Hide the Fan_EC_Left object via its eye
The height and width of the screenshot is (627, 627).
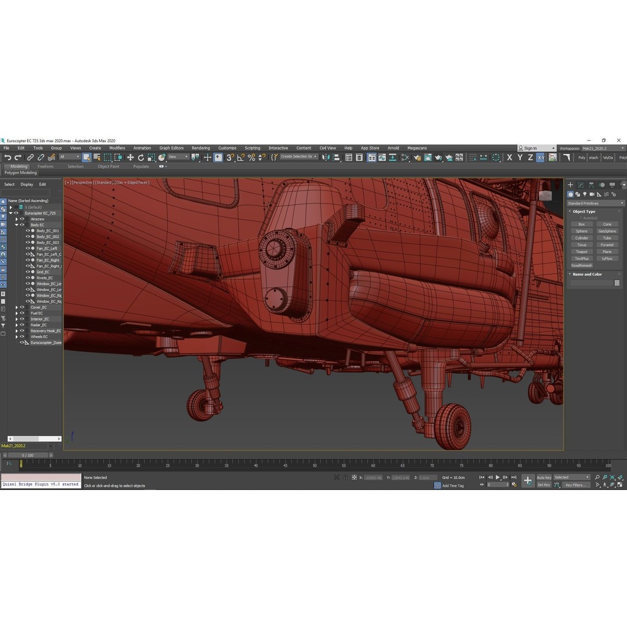(28, 248)
